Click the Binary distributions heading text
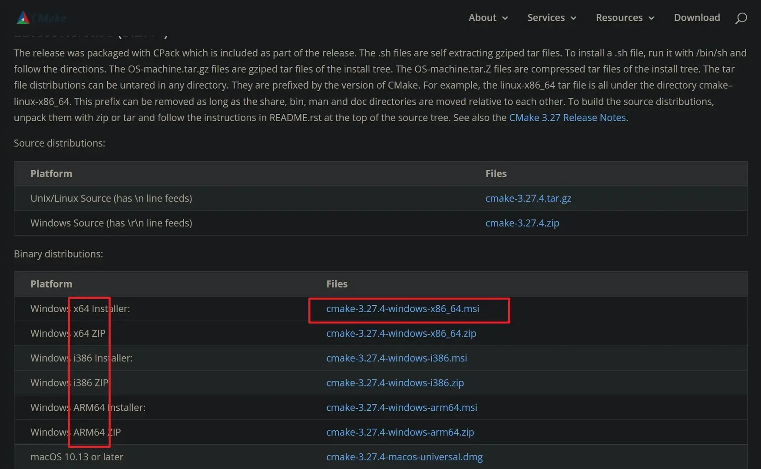The image size is (761, 469). point(58,254)
